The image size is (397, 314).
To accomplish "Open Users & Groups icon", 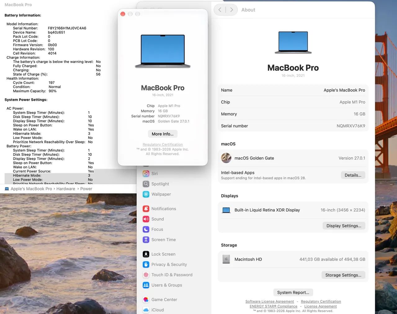I will point(146,285).
